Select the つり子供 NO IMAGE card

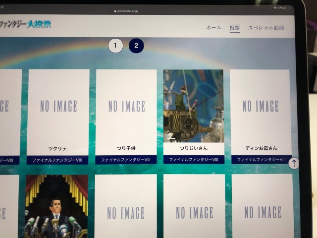click(x=126, y=112)
